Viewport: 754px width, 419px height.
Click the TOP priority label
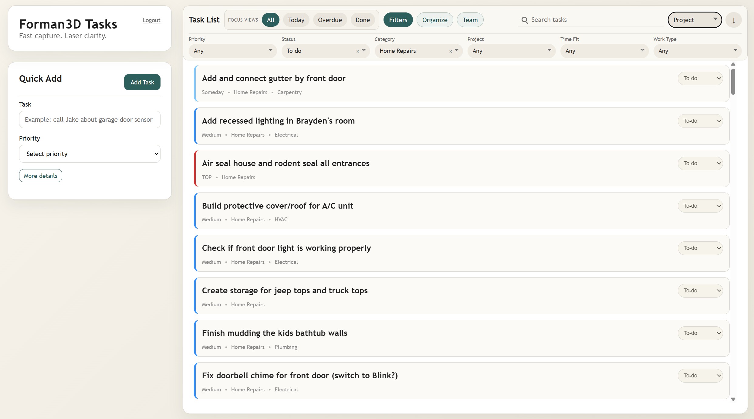[x=207, y=177]
